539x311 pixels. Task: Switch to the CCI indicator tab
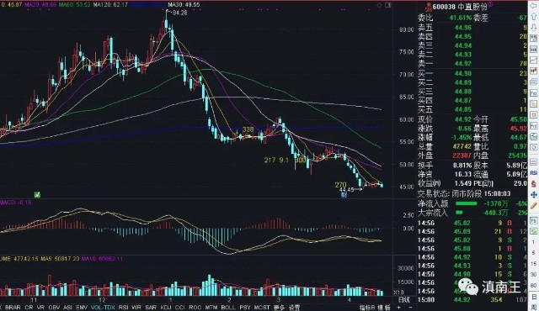(x=179, y=308)
